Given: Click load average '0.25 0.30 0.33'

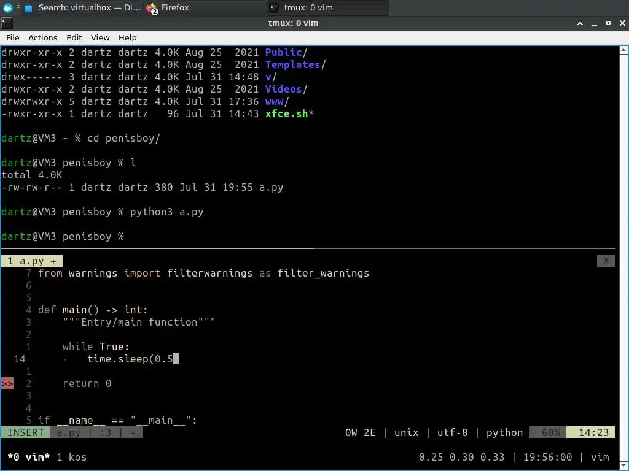Looking at the screenshot, I should [x=461, y=457].
